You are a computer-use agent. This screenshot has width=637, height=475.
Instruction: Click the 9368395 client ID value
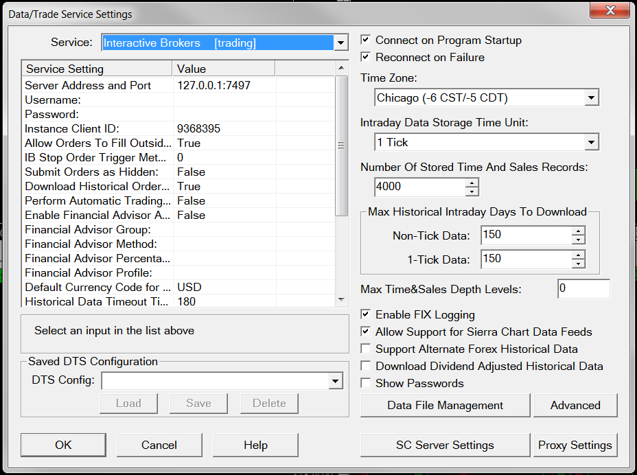(x=224, y=128)
